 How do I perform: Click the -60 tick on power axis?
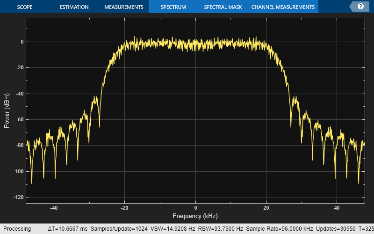tap(19, 119)
